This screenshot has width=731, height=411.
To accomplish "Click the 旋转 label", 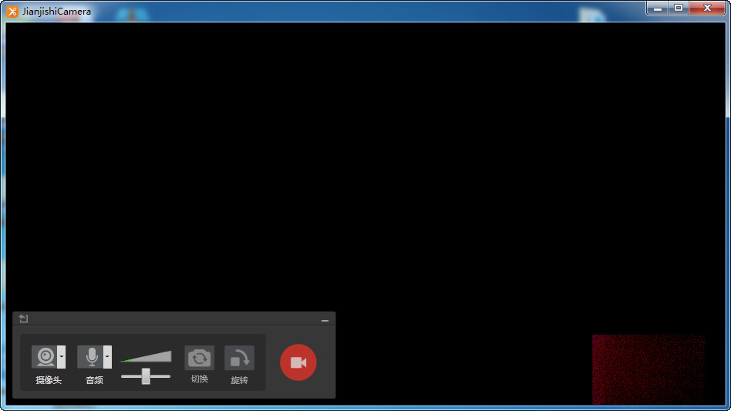I will pyautogui.click(x=240, y=380).
